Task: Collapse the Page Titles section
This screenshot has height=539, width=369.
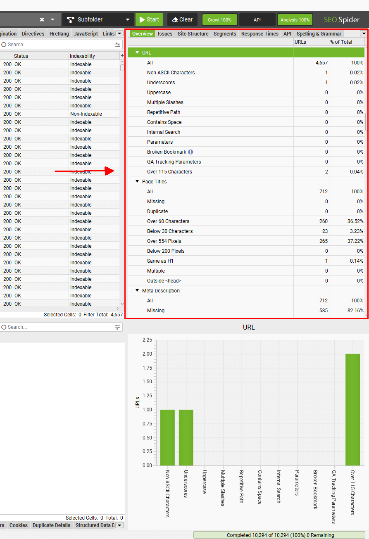Action: (137, 182)
